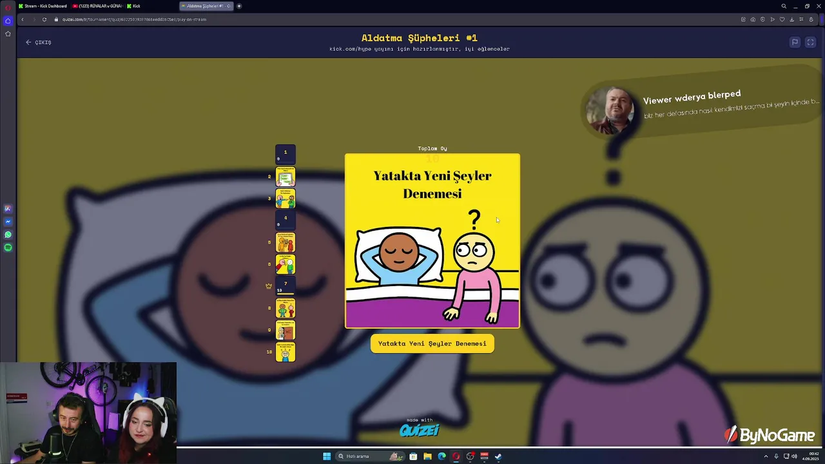This screenshot has width=825, height=464.
Task: Open Spotify icon in Opera sidebar
Action: 8,247
